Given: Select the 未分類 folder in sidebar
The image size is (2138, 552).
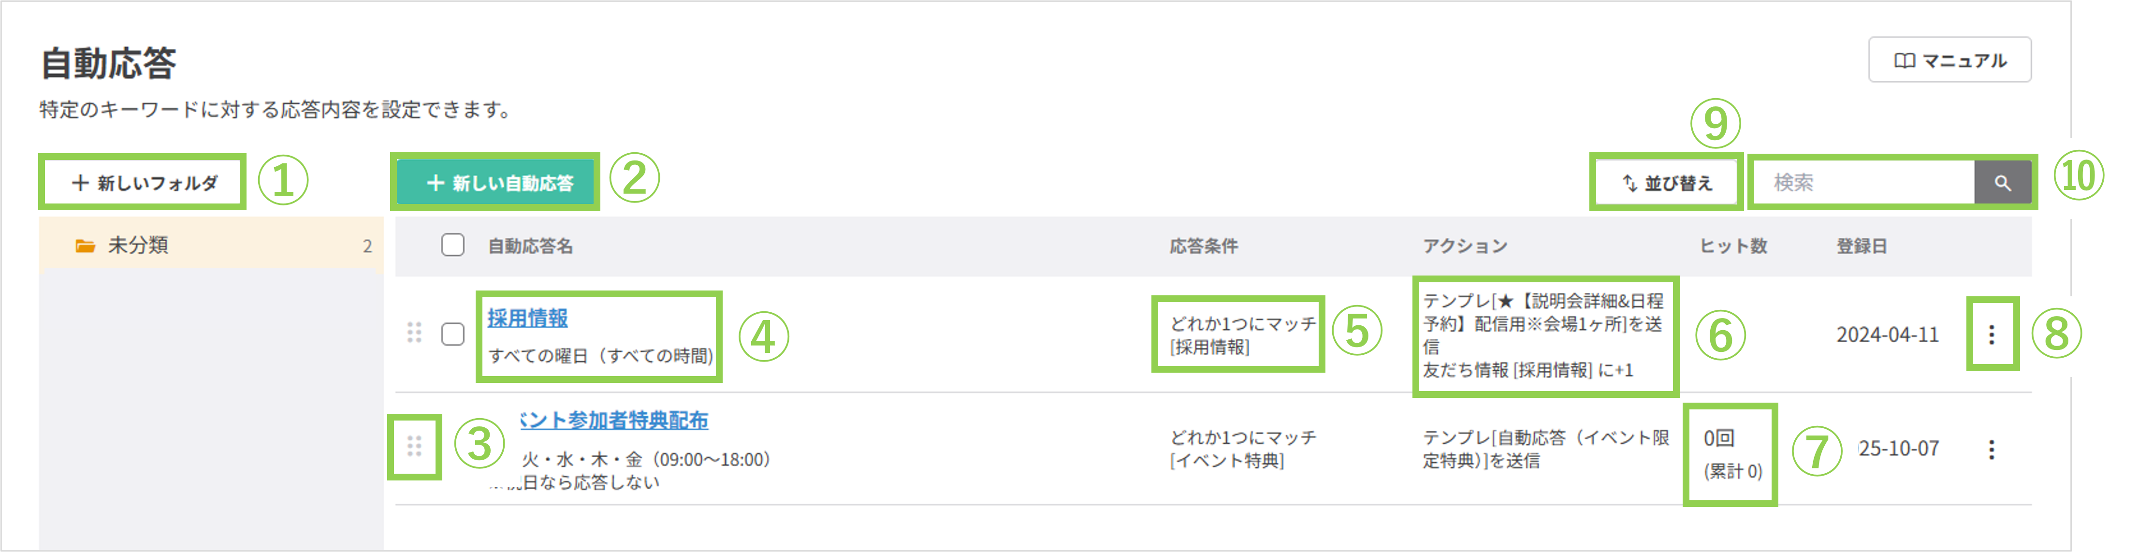Looking at the screenshot, I should click(138, 246).
